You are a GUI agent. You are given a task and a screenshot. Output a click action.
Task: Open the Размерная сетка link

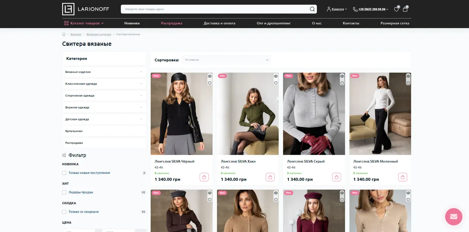click(395, 23)
